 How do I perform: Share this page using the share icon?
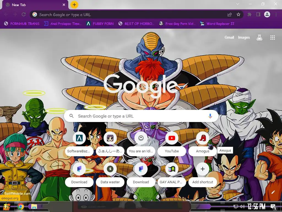click(x=230, y=15)
